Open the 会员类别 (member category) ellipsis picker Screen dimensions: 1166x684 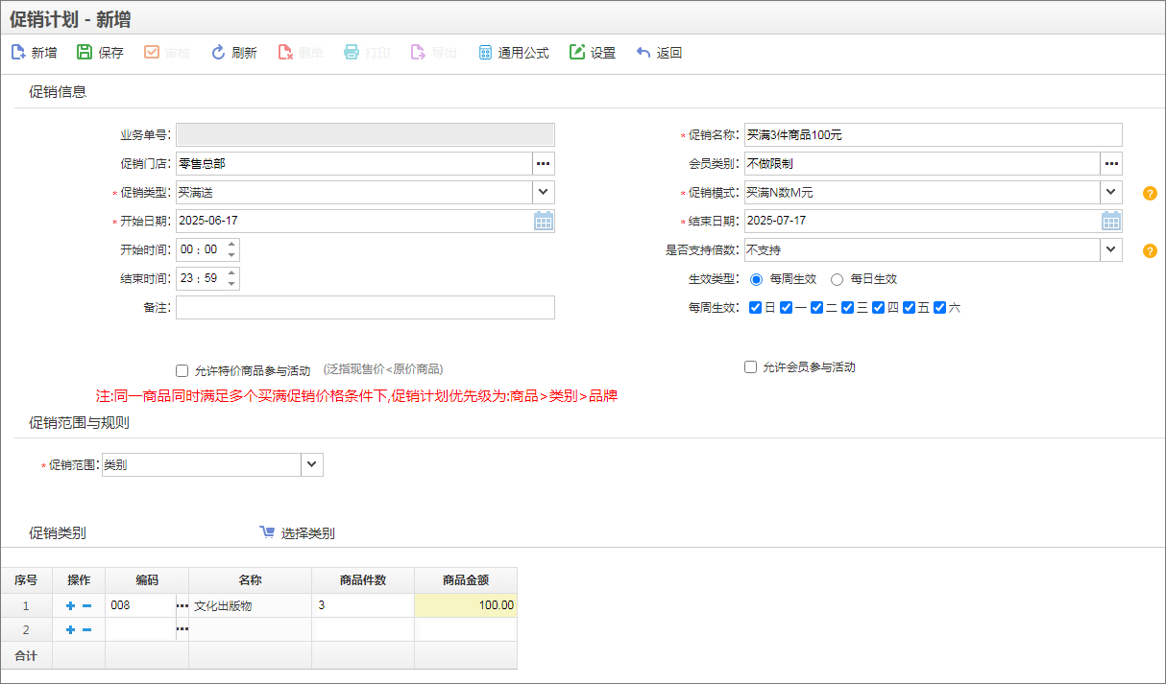click(1111, 164)
